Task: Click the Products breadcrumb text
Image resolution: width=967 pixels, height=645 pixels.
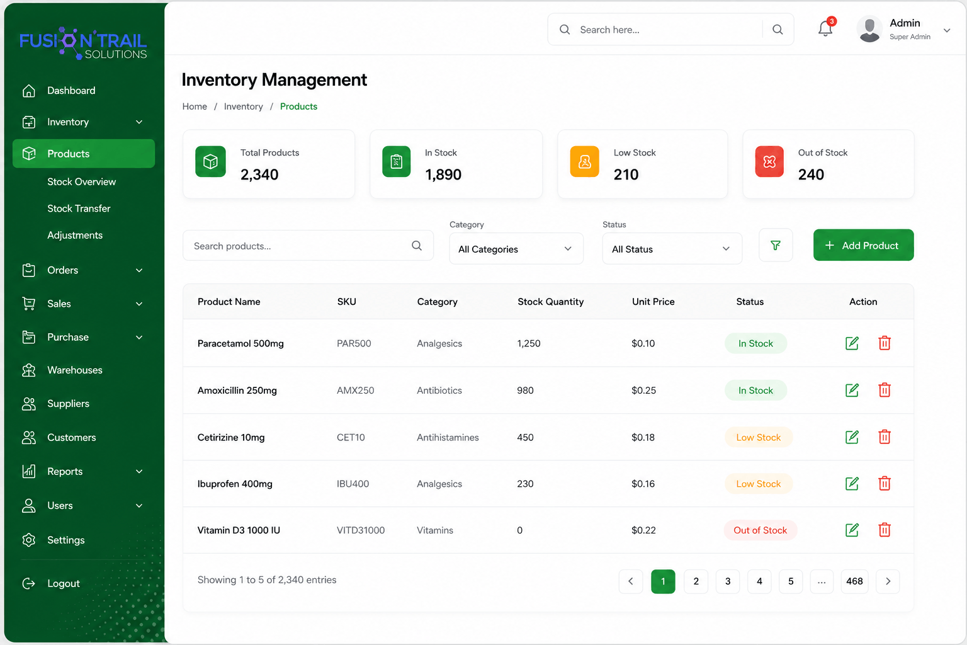Action: point(298,106)
